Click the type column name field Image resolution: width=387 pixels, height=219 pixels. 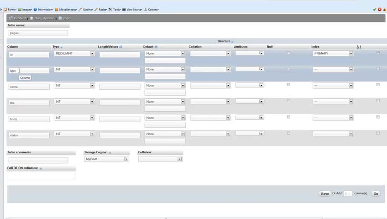(29, 71)
